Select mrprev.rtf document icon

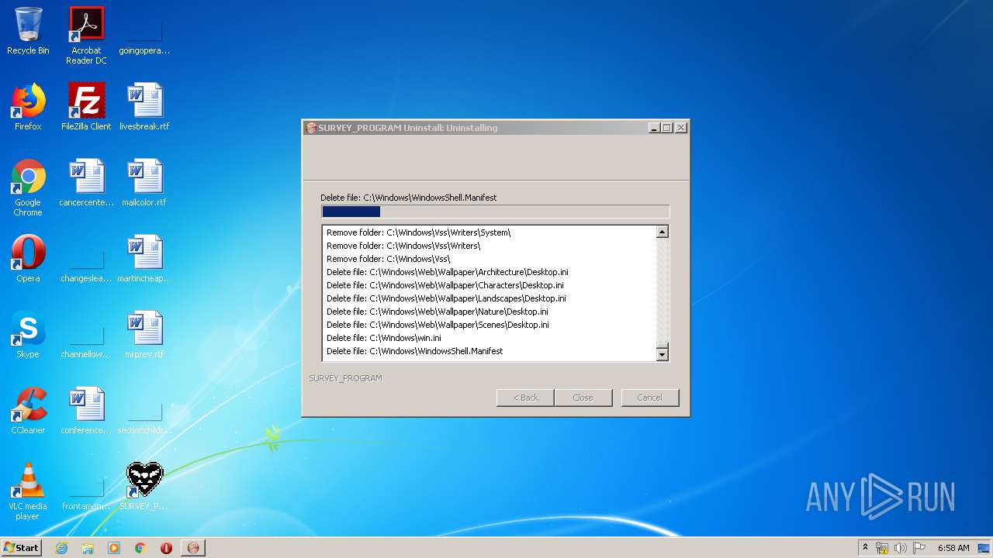(x=144, y=335)
